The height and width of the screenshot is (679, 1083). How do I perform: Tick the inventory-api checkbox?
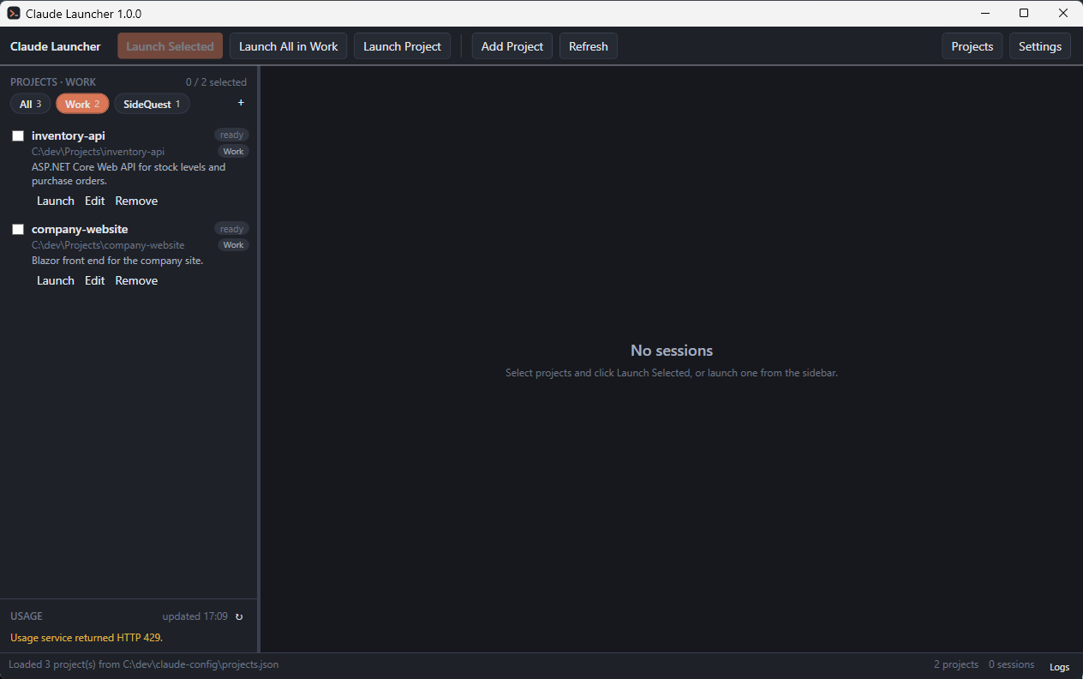[18, 135]
